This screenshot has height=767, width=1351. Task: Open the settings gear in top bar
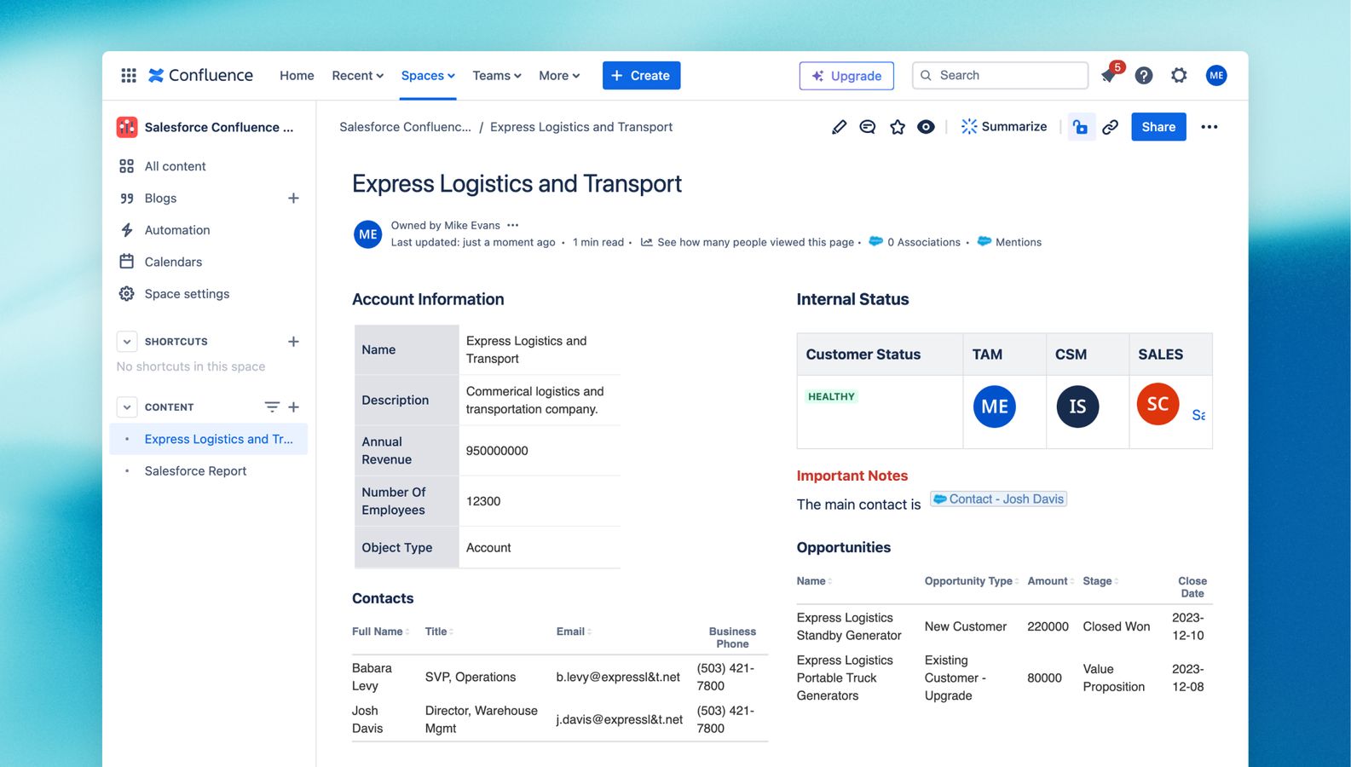click(1179, 75)
